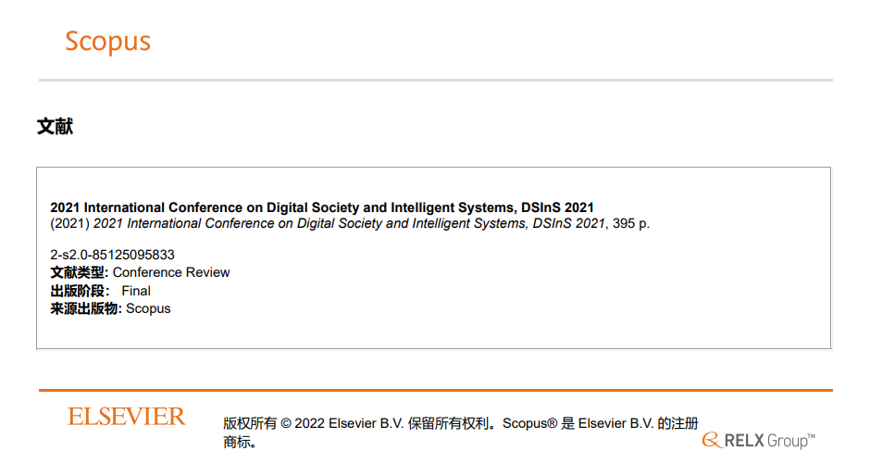Click the RELX Group logo text
Viewport: 870px width, 476px height.
point(769,441)
